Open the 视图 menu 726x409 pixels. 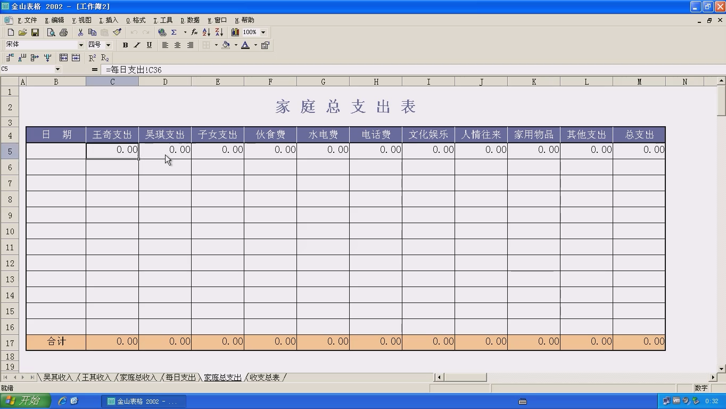pyautogui.click(x=81, y=20)
